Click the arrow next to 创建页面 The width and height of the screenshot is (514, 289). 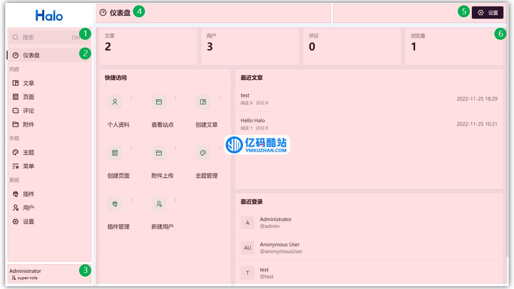(x=131, y=149)
